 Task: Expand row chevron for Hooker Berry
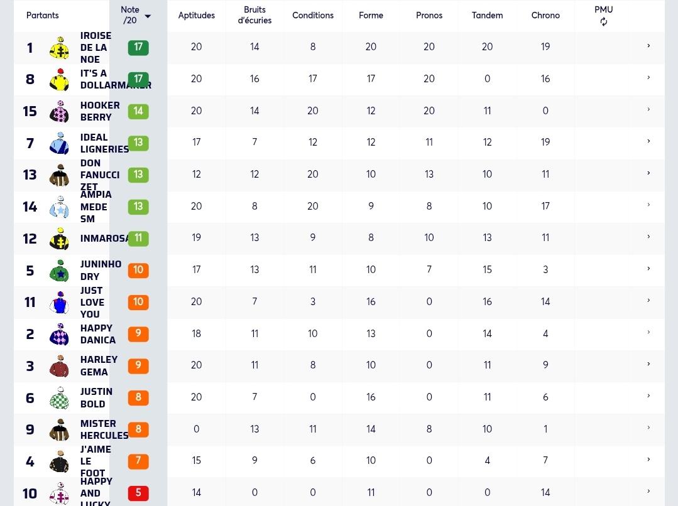coord(648,110)
